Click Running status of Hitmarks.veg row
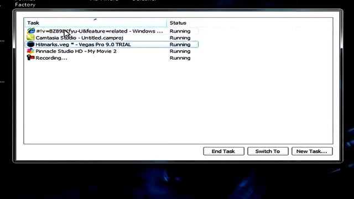 (180, 44)
